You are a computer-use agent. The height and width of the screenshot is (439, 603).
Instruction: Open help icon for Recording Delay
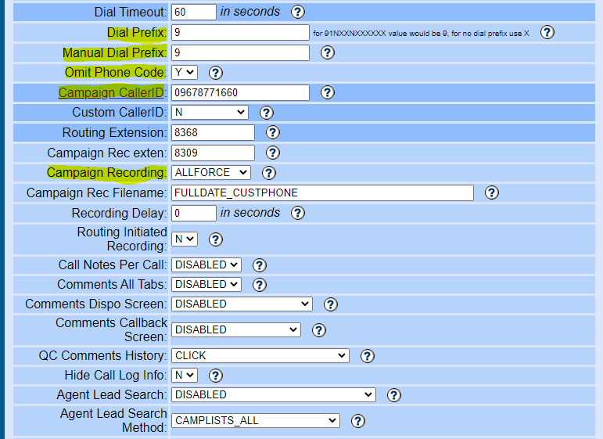(298, 213)
